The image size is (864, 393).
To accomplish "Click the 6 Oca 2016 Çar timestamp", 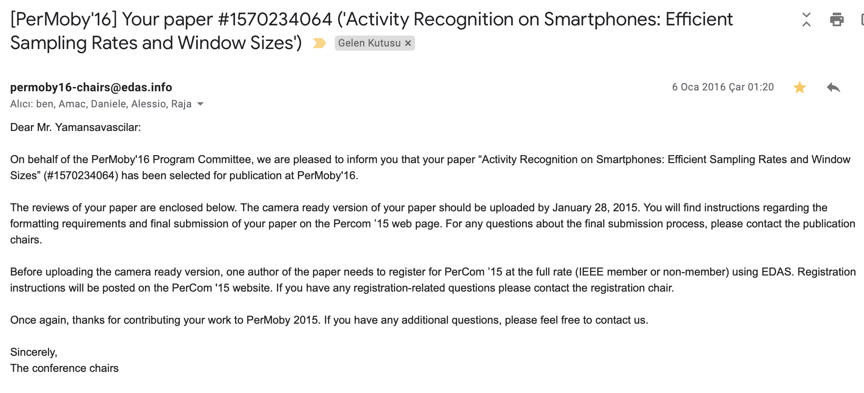I will pyautogui.click(x=723, y=87).
